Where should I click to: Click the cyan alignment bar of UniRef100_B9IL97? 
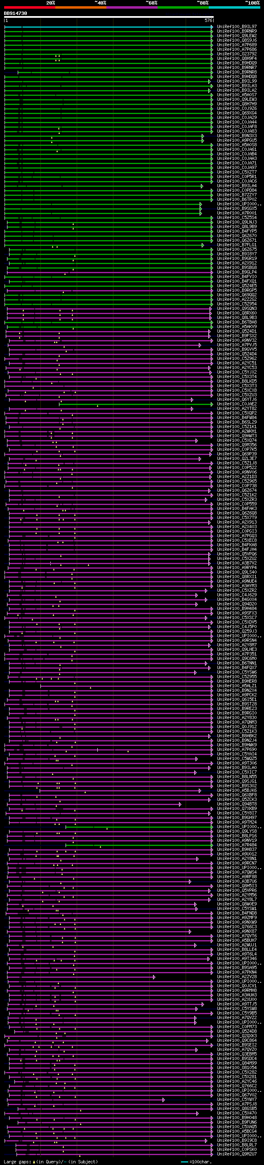click(x=109, y=27)
